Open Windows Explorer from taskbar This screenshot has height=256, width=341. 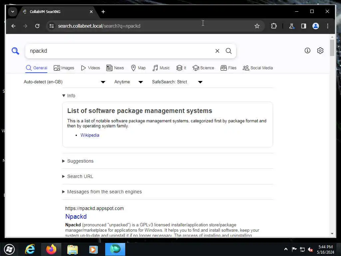pyautogui.click(x=72, y=249)
